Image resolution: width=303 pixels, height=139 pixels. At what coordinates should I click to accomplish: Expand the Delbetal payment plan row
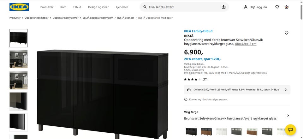pyautogui.click(x=237, y=90)
